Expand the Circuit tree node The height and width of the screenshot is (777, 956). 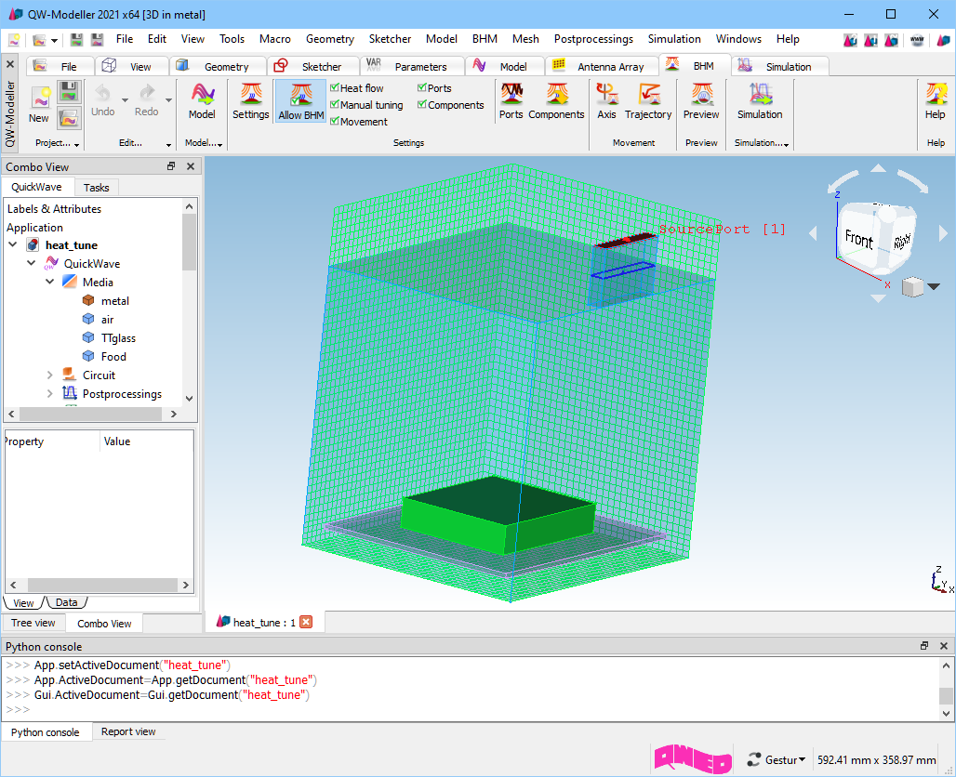(50, 375)
